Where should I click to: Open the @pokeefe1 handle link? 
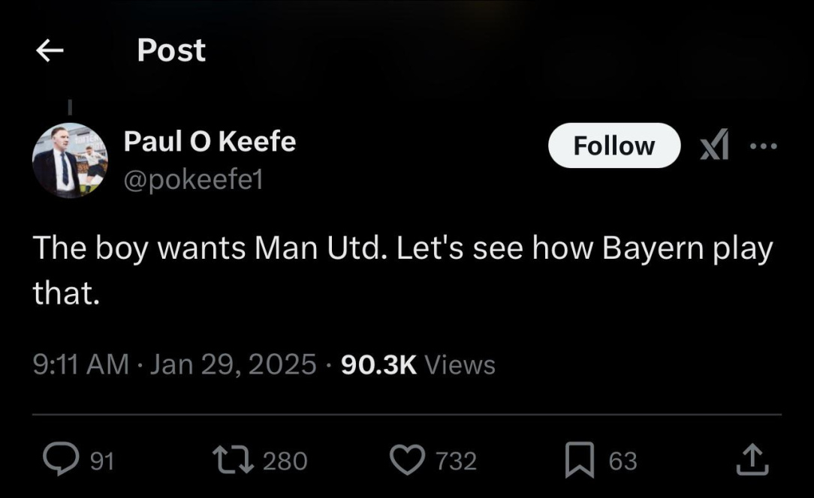pyautogui.click(x=193, y=180)
